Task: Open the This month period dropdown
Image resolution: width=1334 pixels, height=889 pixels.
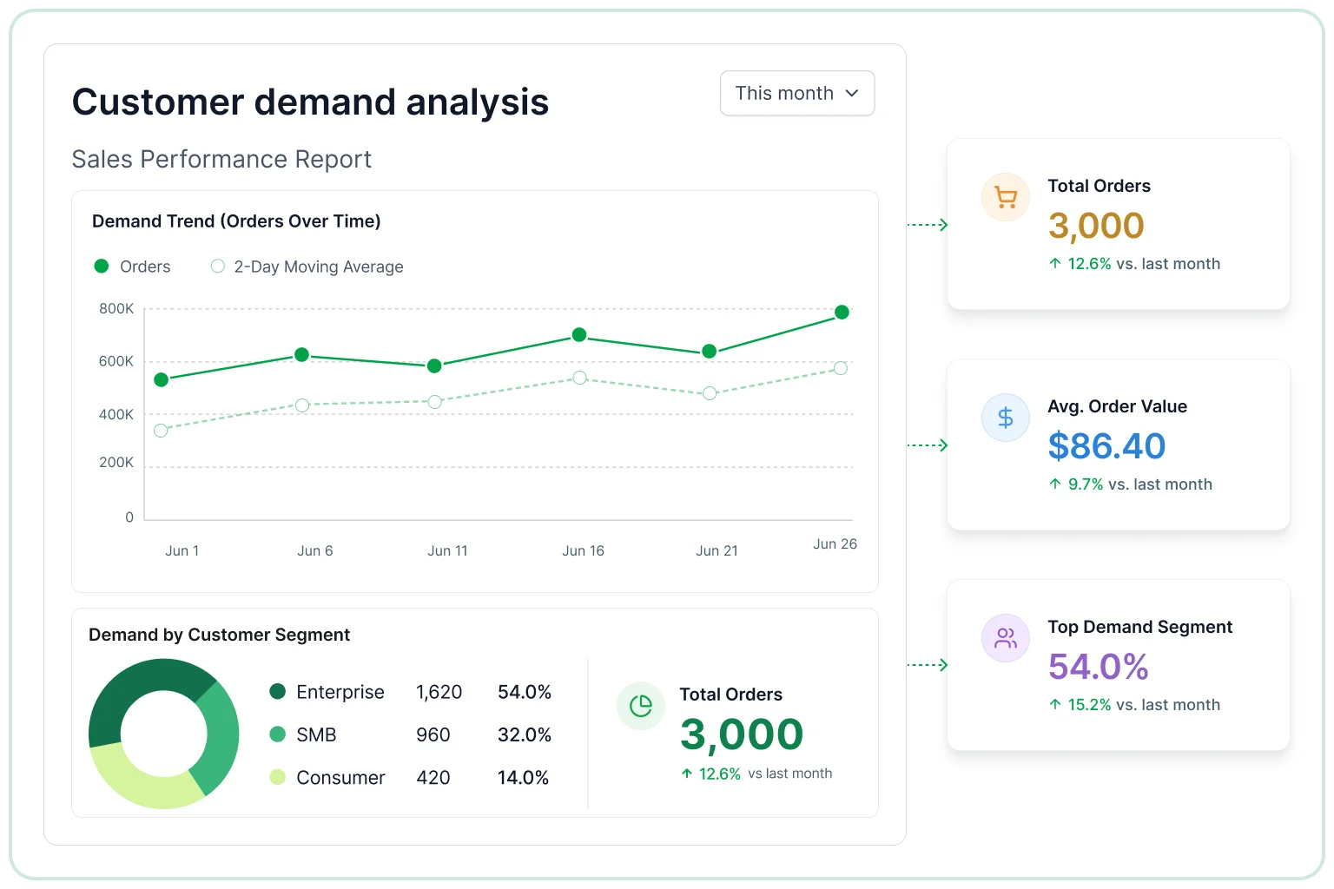Action: tap(797, 93)
